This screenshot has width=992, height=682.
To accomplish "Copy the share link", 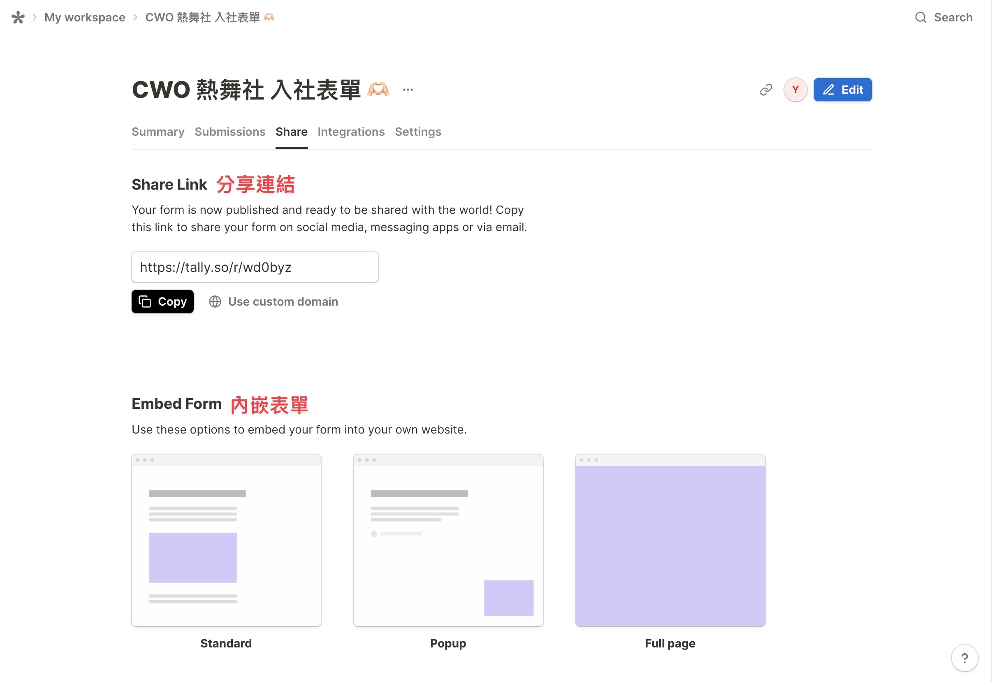I will click(162, 302).
